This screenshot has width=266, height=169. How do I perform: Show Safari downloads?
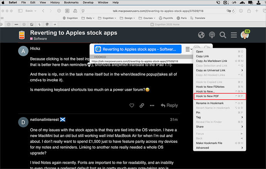[241, 11]
